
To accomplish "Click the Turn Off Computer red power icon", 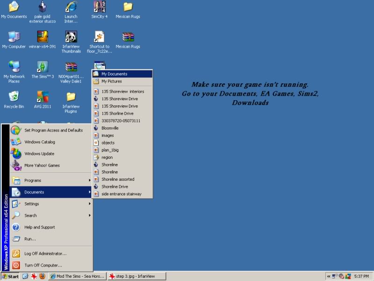I will (16, 265).
